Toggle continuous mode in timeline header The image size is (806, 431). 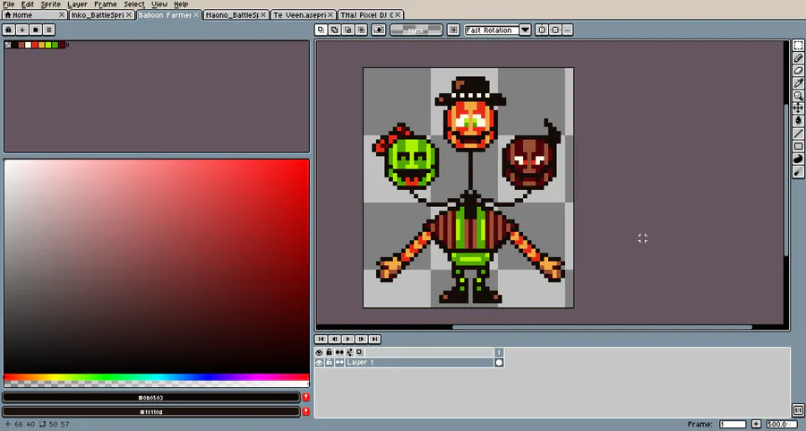(x=339, y=352)
